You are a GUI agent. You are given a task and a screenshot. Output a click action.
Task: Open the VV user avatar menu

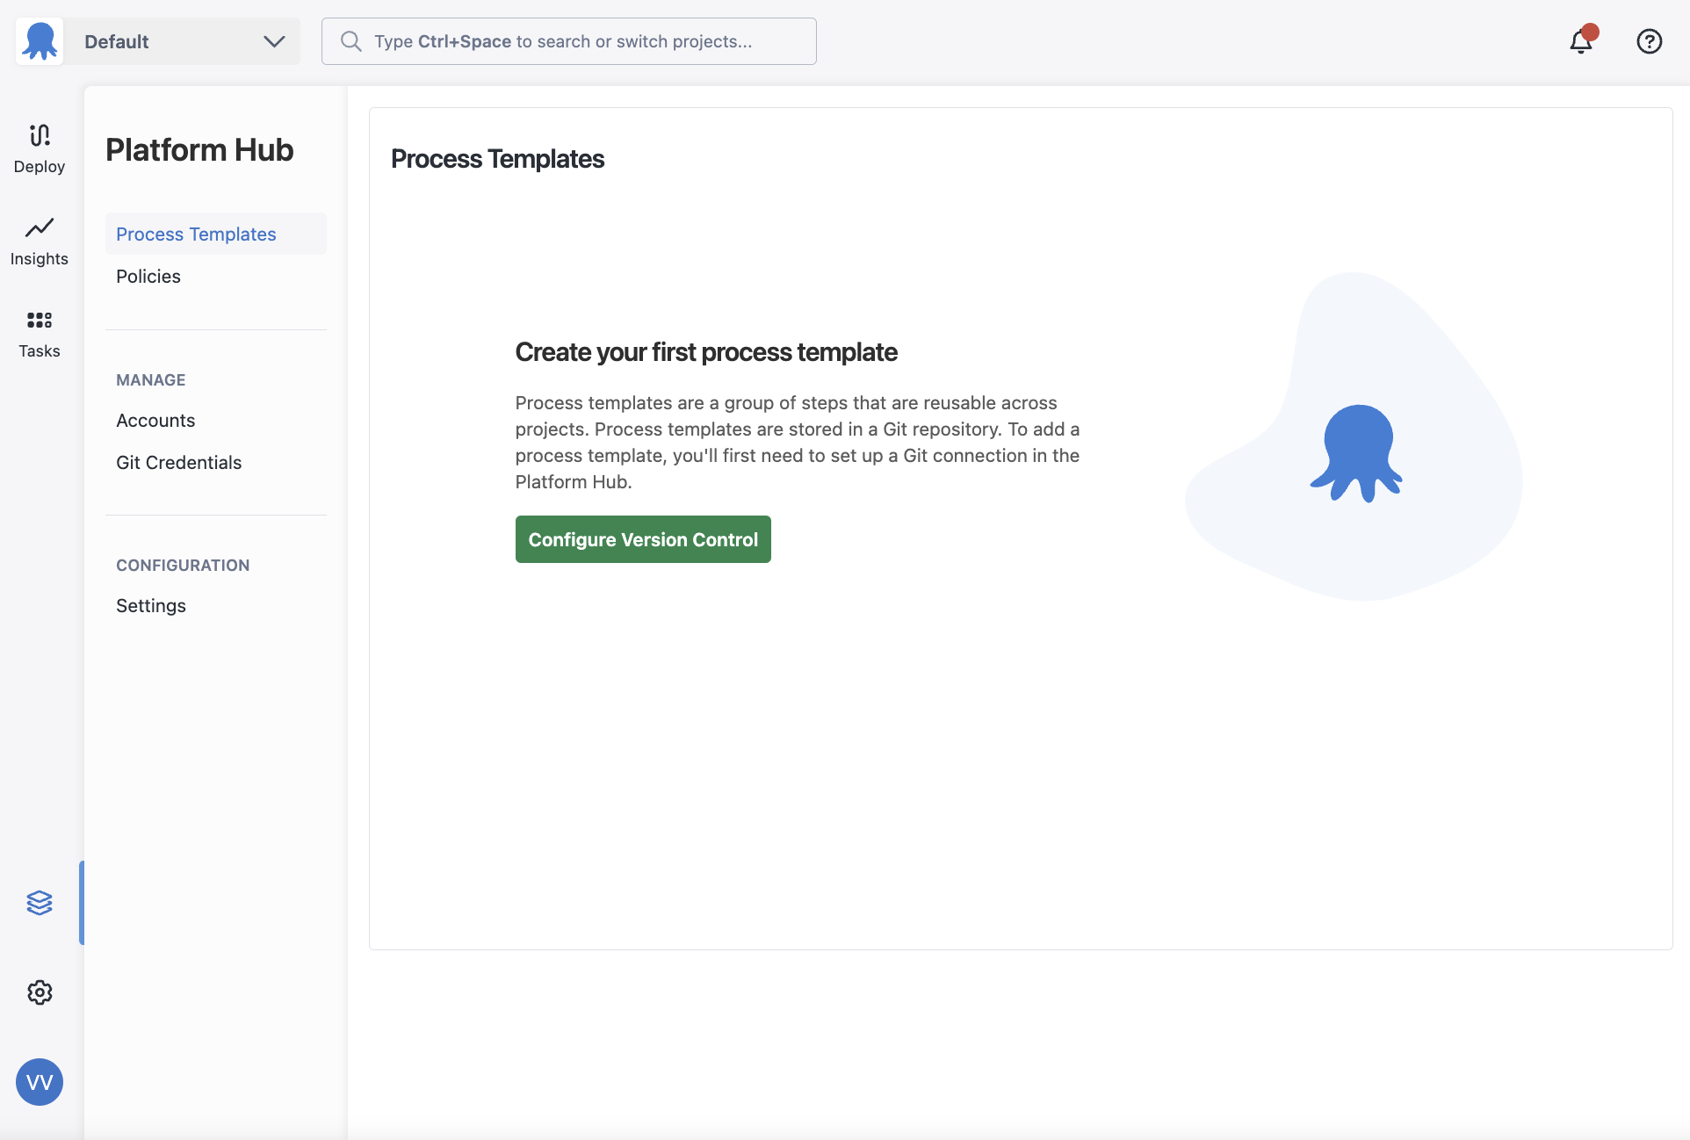coord(40,1082)
